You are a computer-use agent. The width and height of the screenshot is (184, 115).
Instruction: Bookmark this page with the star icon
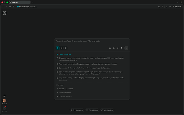(x=159, y=7)
